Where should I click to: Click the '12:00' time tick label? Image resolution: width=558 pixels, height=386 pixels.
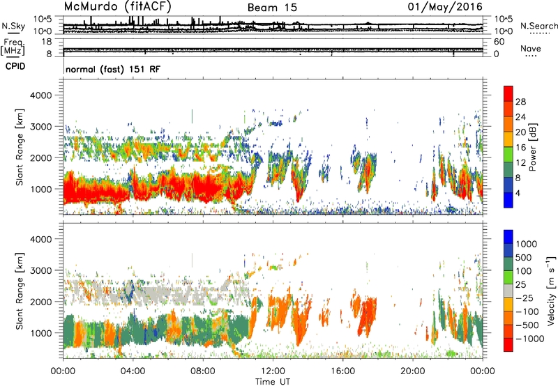273,371
